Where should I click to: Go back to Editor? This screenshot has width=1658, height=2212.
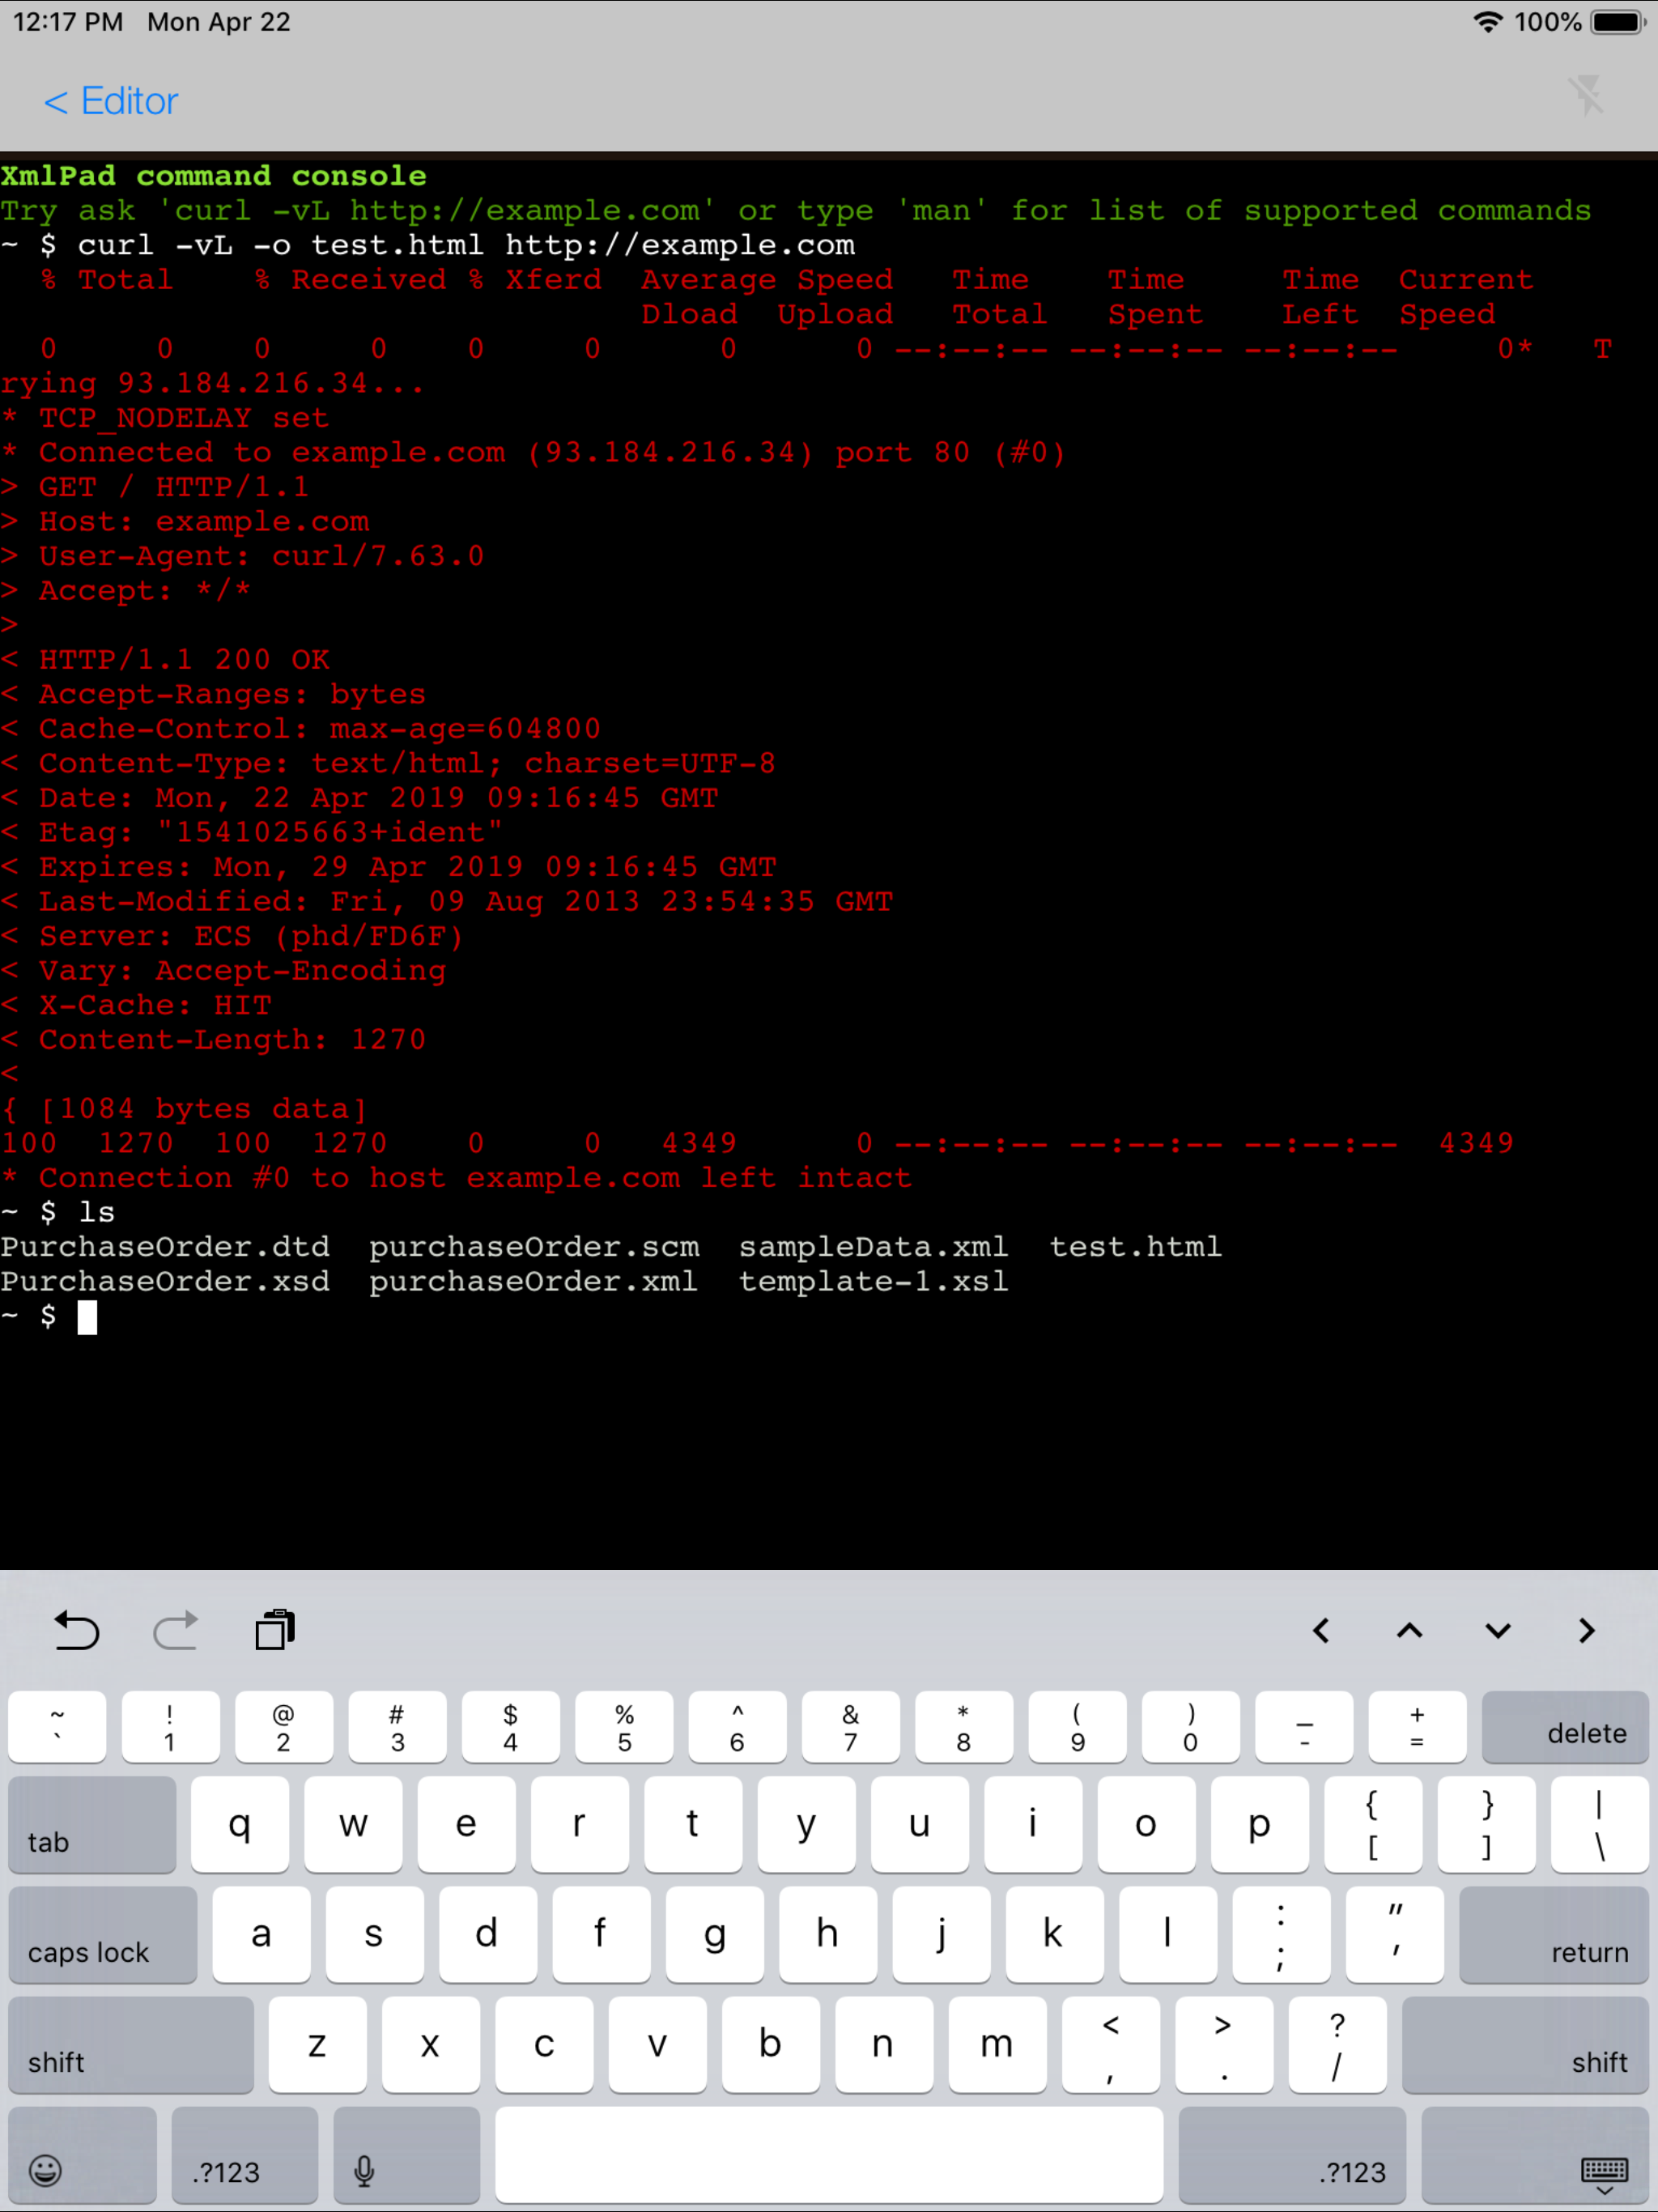pos(110,101)
